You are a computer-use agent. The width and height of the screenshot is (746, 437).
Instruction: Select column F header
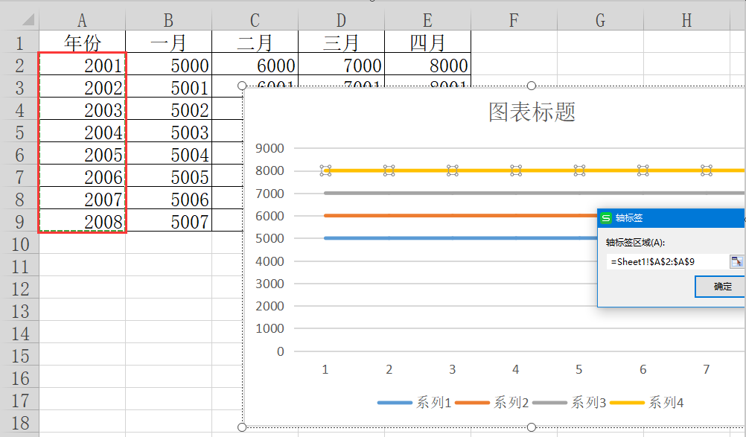click(x=514, y=20)
